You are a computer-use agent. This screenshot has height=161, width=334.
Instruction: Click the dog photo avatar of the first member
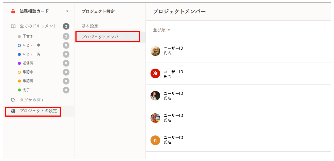[x=155, y=51]
